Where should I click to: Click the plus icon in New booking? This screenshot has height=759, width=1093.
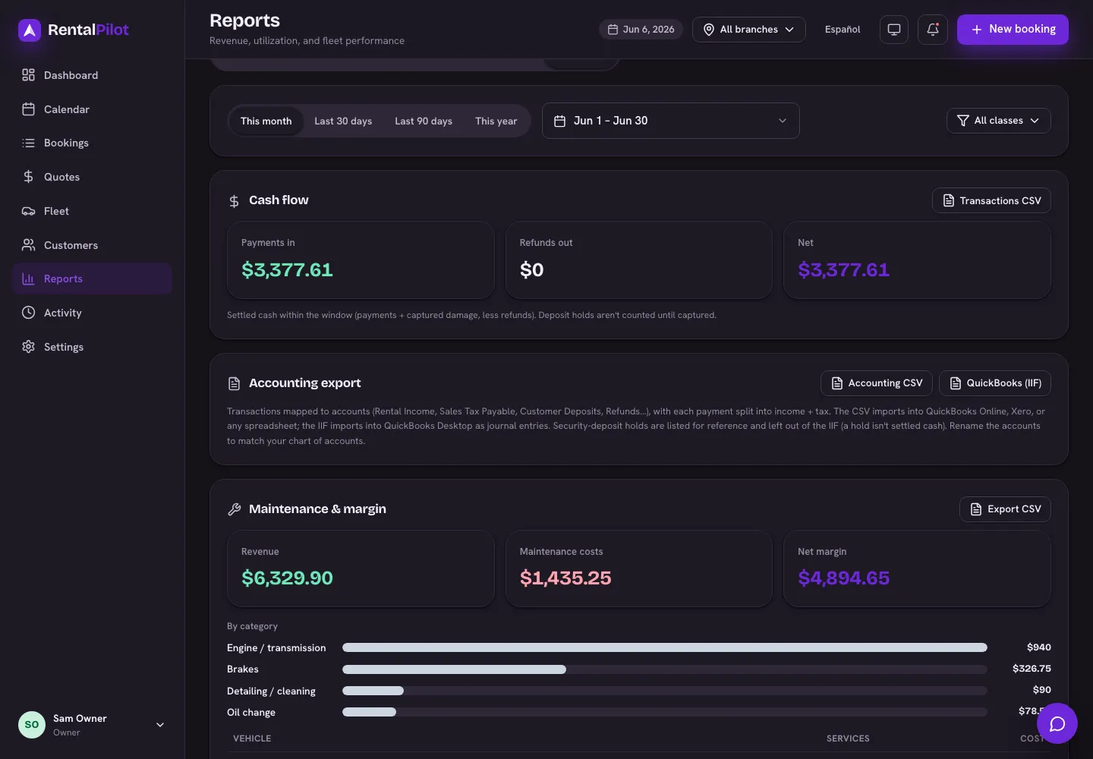click(977, 30)
